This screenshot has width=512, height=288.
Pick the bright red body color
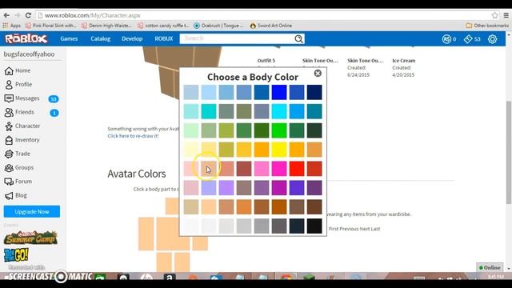(297, 169)
